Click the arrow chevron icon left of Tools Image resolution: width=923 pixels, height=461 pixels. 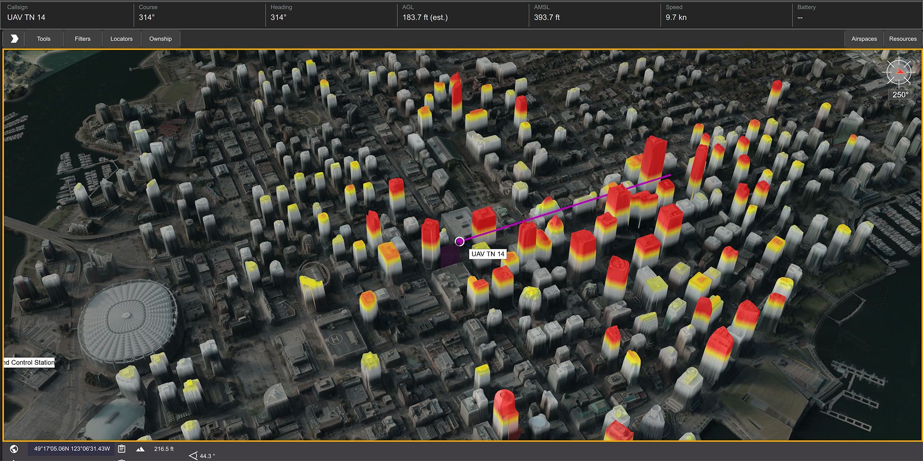[14, 39]
